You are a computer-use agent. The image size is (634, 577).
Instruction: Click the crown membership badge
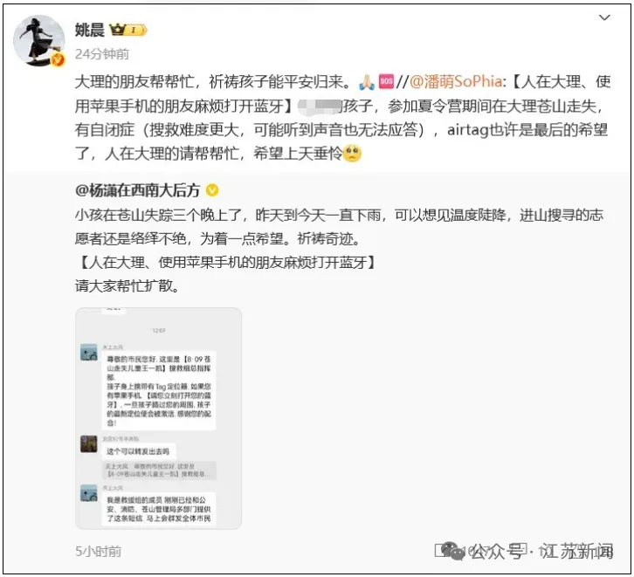(118, 30)
